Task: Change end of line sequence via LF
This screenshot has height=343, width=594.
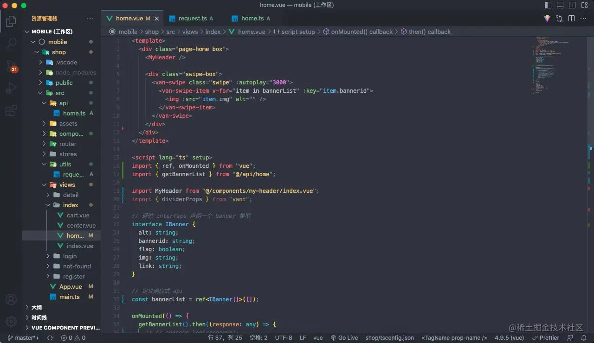Action: coord(303,338)
